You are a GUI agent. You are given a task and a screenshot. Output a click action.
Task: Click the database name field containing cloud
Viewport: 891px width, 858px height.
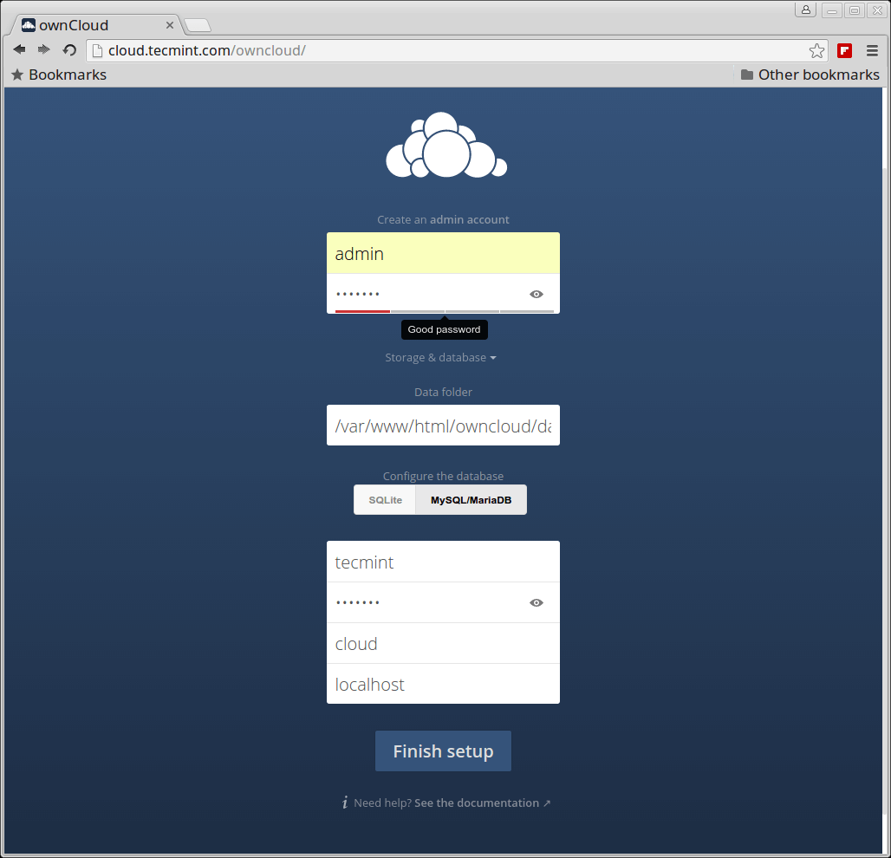pos(443,643)
